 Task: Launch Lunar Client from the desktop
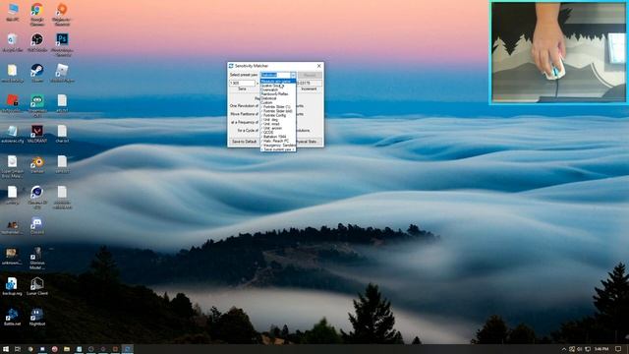(x=37, y=286)
